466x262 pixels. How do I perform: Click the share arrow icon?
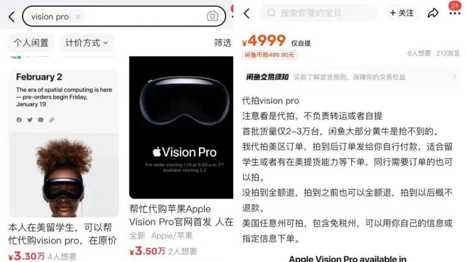pyautogui.click(x=433, y=13)
